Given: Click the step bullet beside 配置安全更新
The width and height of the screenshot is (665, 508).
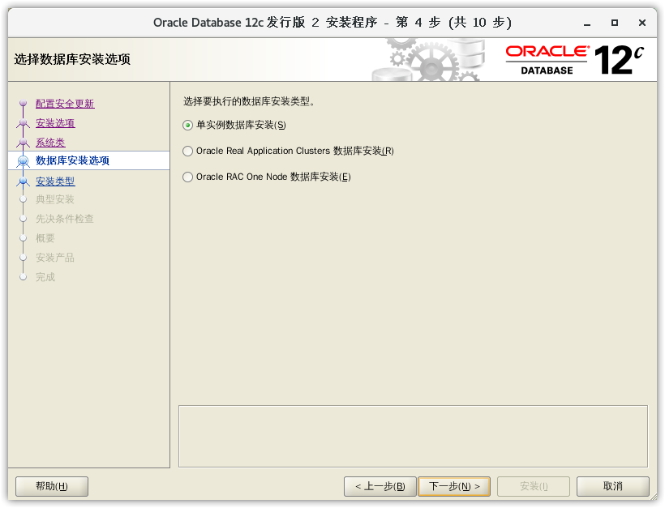Looking at the screenshot, I should (x=23, y=104).
